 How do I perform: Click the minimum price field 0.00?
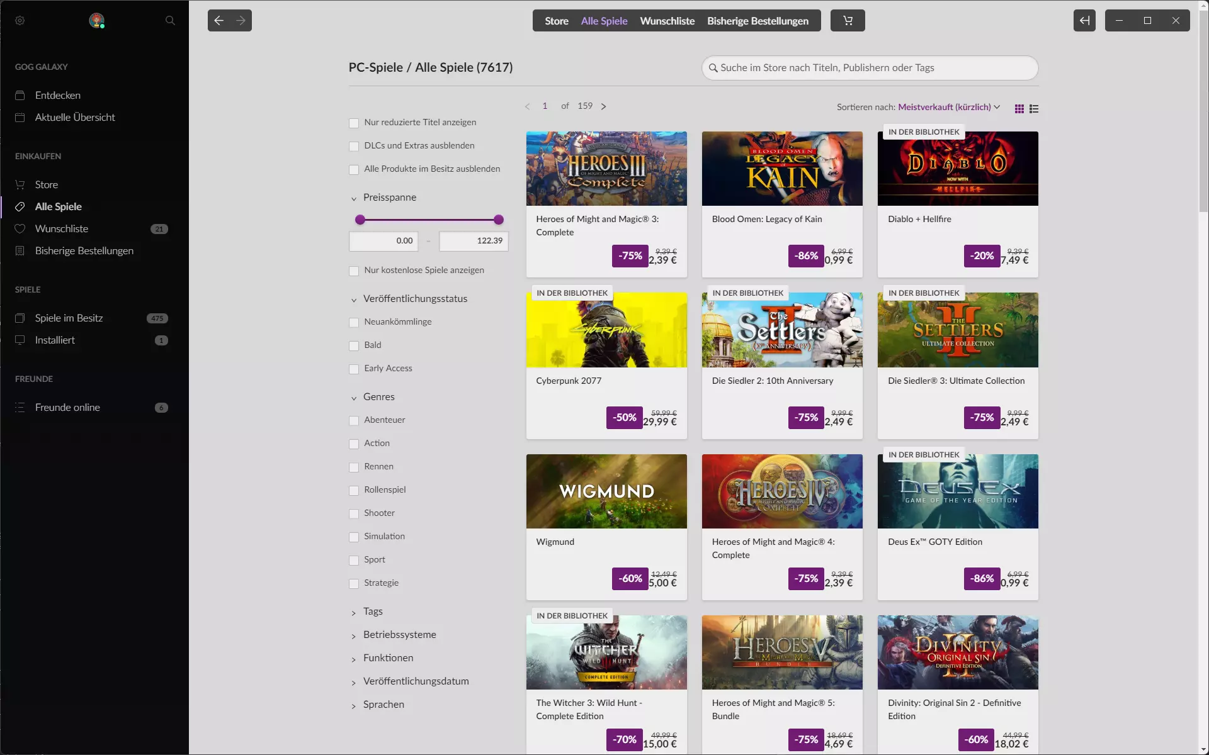[383, 241]
